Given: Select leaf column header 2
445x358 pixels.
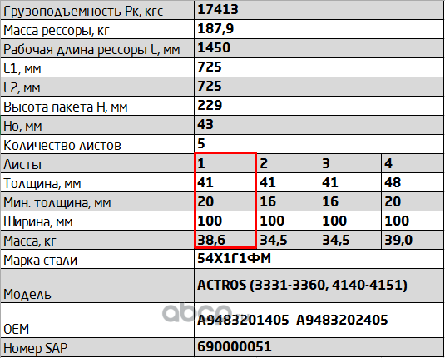Looking at the screenshot, I should point(264,163).
